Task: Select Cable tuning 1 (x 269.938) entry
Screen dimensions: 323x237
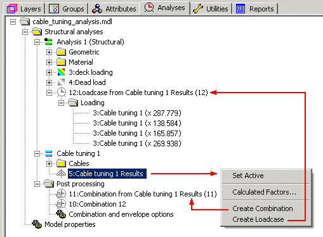Action: point(137,143)
